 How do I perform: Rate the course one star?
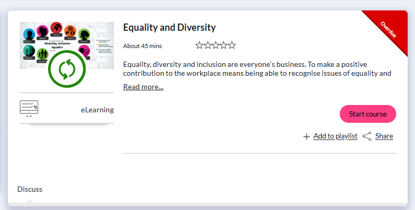pyautogui.click(x=200, y=45)
